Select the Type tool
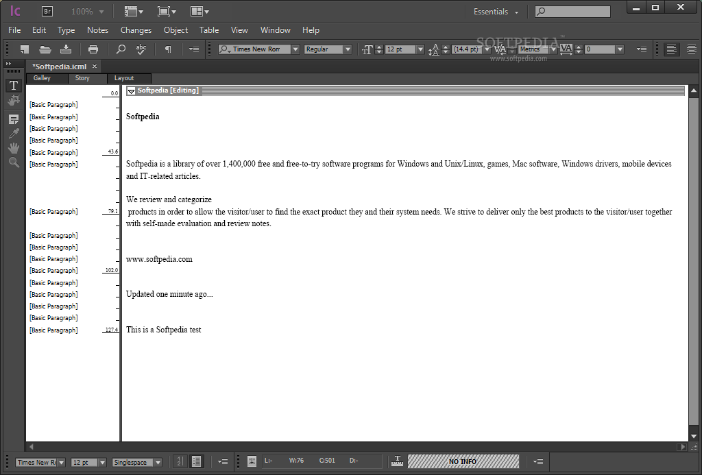The image size is (702, 475). pyautogui.click(x=13, y=86)
